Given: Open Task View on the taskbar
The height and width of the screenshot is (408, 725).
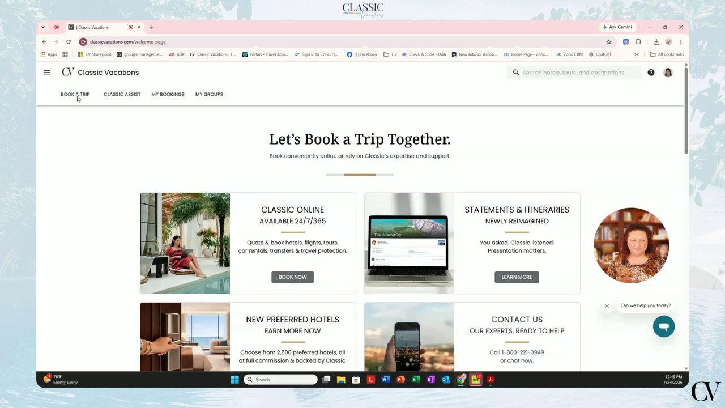Looking at the screenshot, I should (x=326, y=380).
